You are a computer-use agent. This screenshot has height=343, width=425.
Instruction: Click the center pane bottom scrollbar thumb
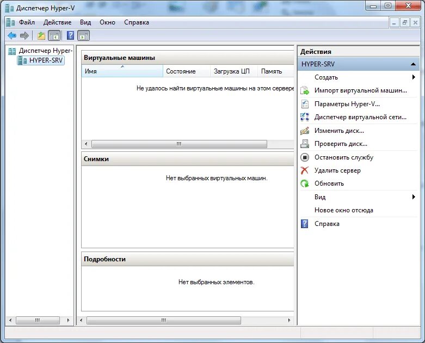tap(164, 320)
